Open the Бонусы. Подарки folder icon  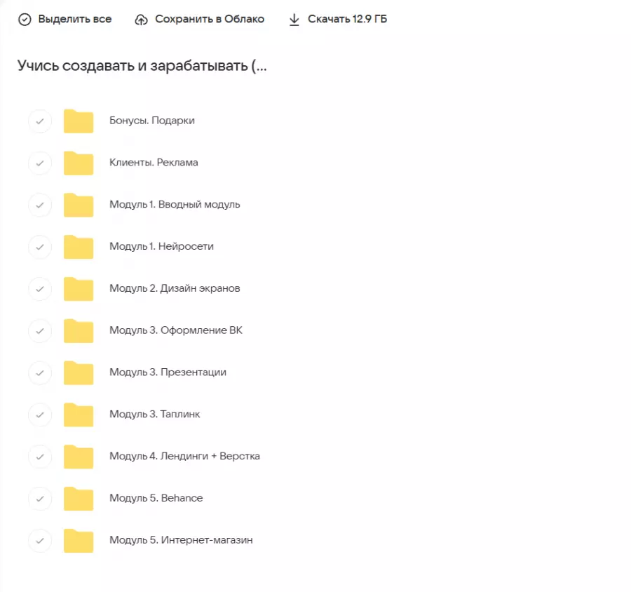79,121
